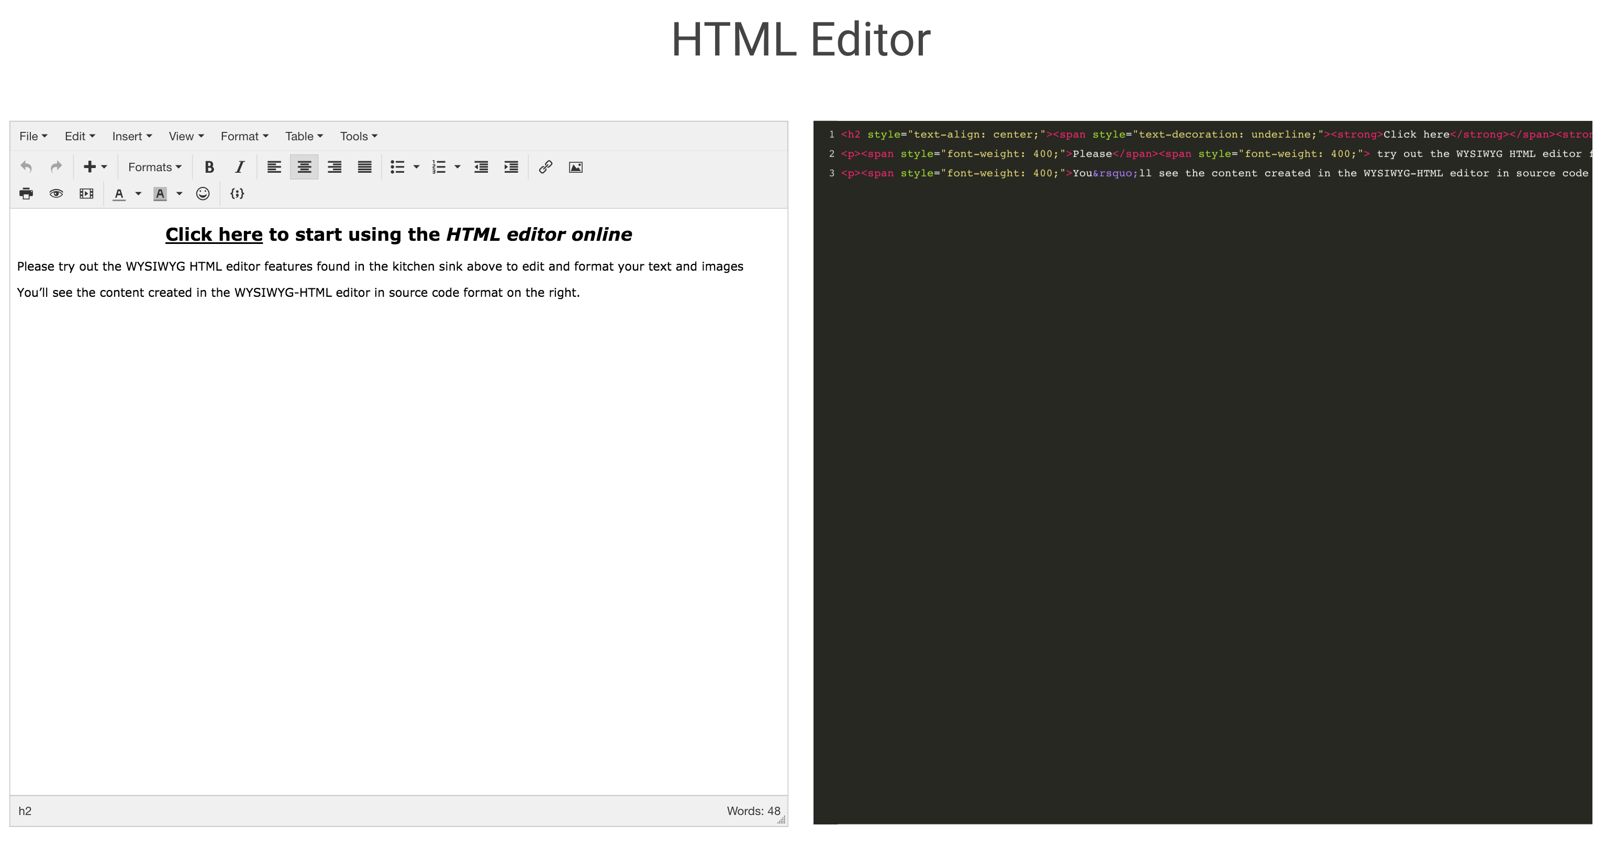Click the Indent increase icon
The height and width of the screenshot is (848, 1605).
[x=511, y=168]
